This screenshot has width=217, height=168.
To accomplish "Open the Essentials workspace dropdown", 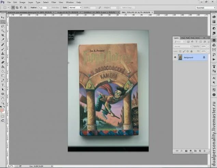I will click(x=205, y=8).
